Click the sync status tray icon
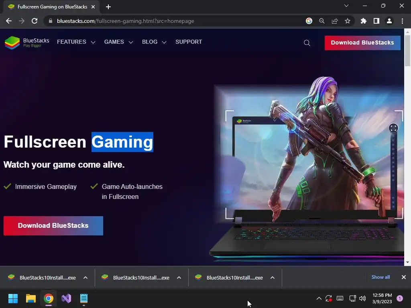411x308 pixels. pos(329,298)
